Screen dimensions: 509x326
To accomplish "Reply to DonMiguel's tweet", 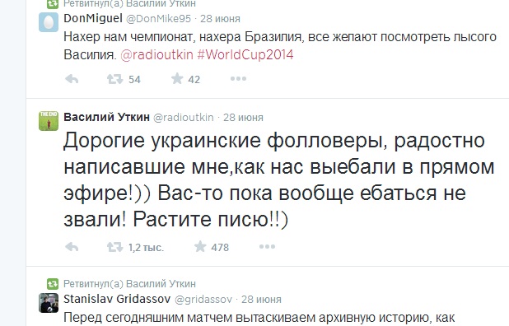I will point(72,79).
